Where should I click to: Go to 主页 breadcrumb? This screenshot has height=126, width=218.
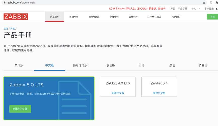coord(6,29)
